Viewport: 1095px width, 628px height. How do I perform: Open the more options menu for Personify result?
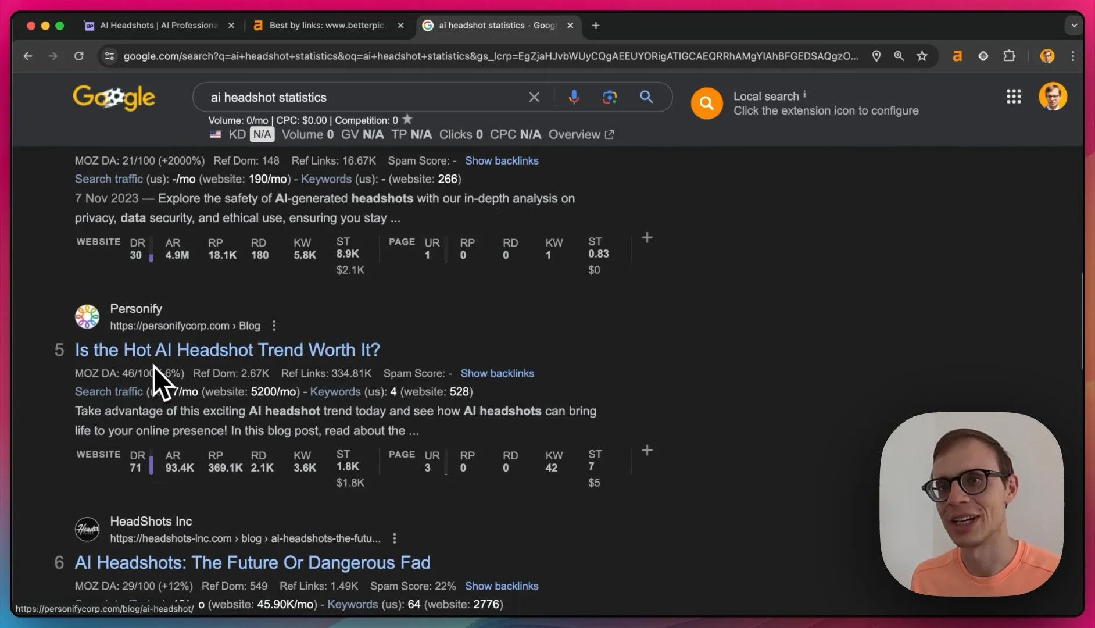pos(274,326)
